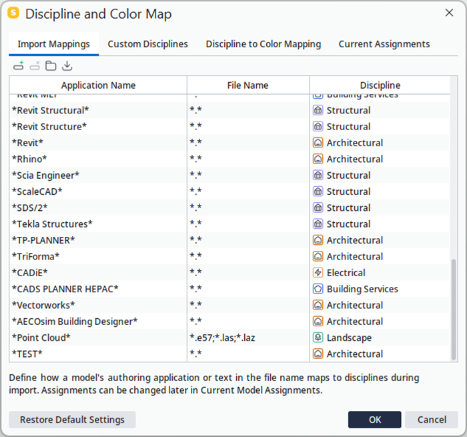Go to Current Assignments tab
The width and height of the screenshot is (467, 437).
pyautogui.click(x=384, y=44)
